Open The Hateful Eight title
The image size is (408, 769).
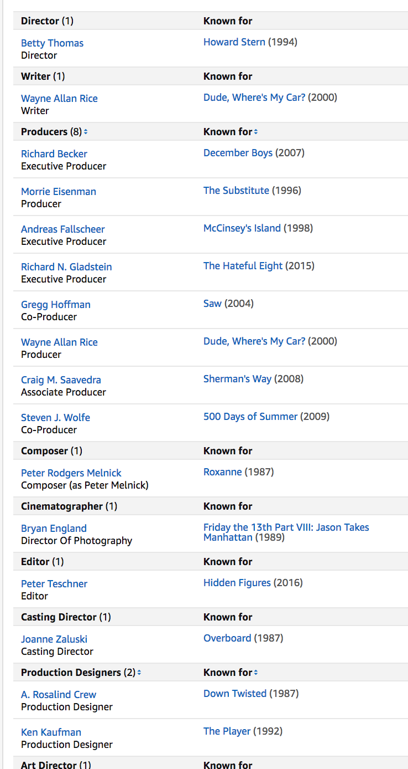(243, 266)
